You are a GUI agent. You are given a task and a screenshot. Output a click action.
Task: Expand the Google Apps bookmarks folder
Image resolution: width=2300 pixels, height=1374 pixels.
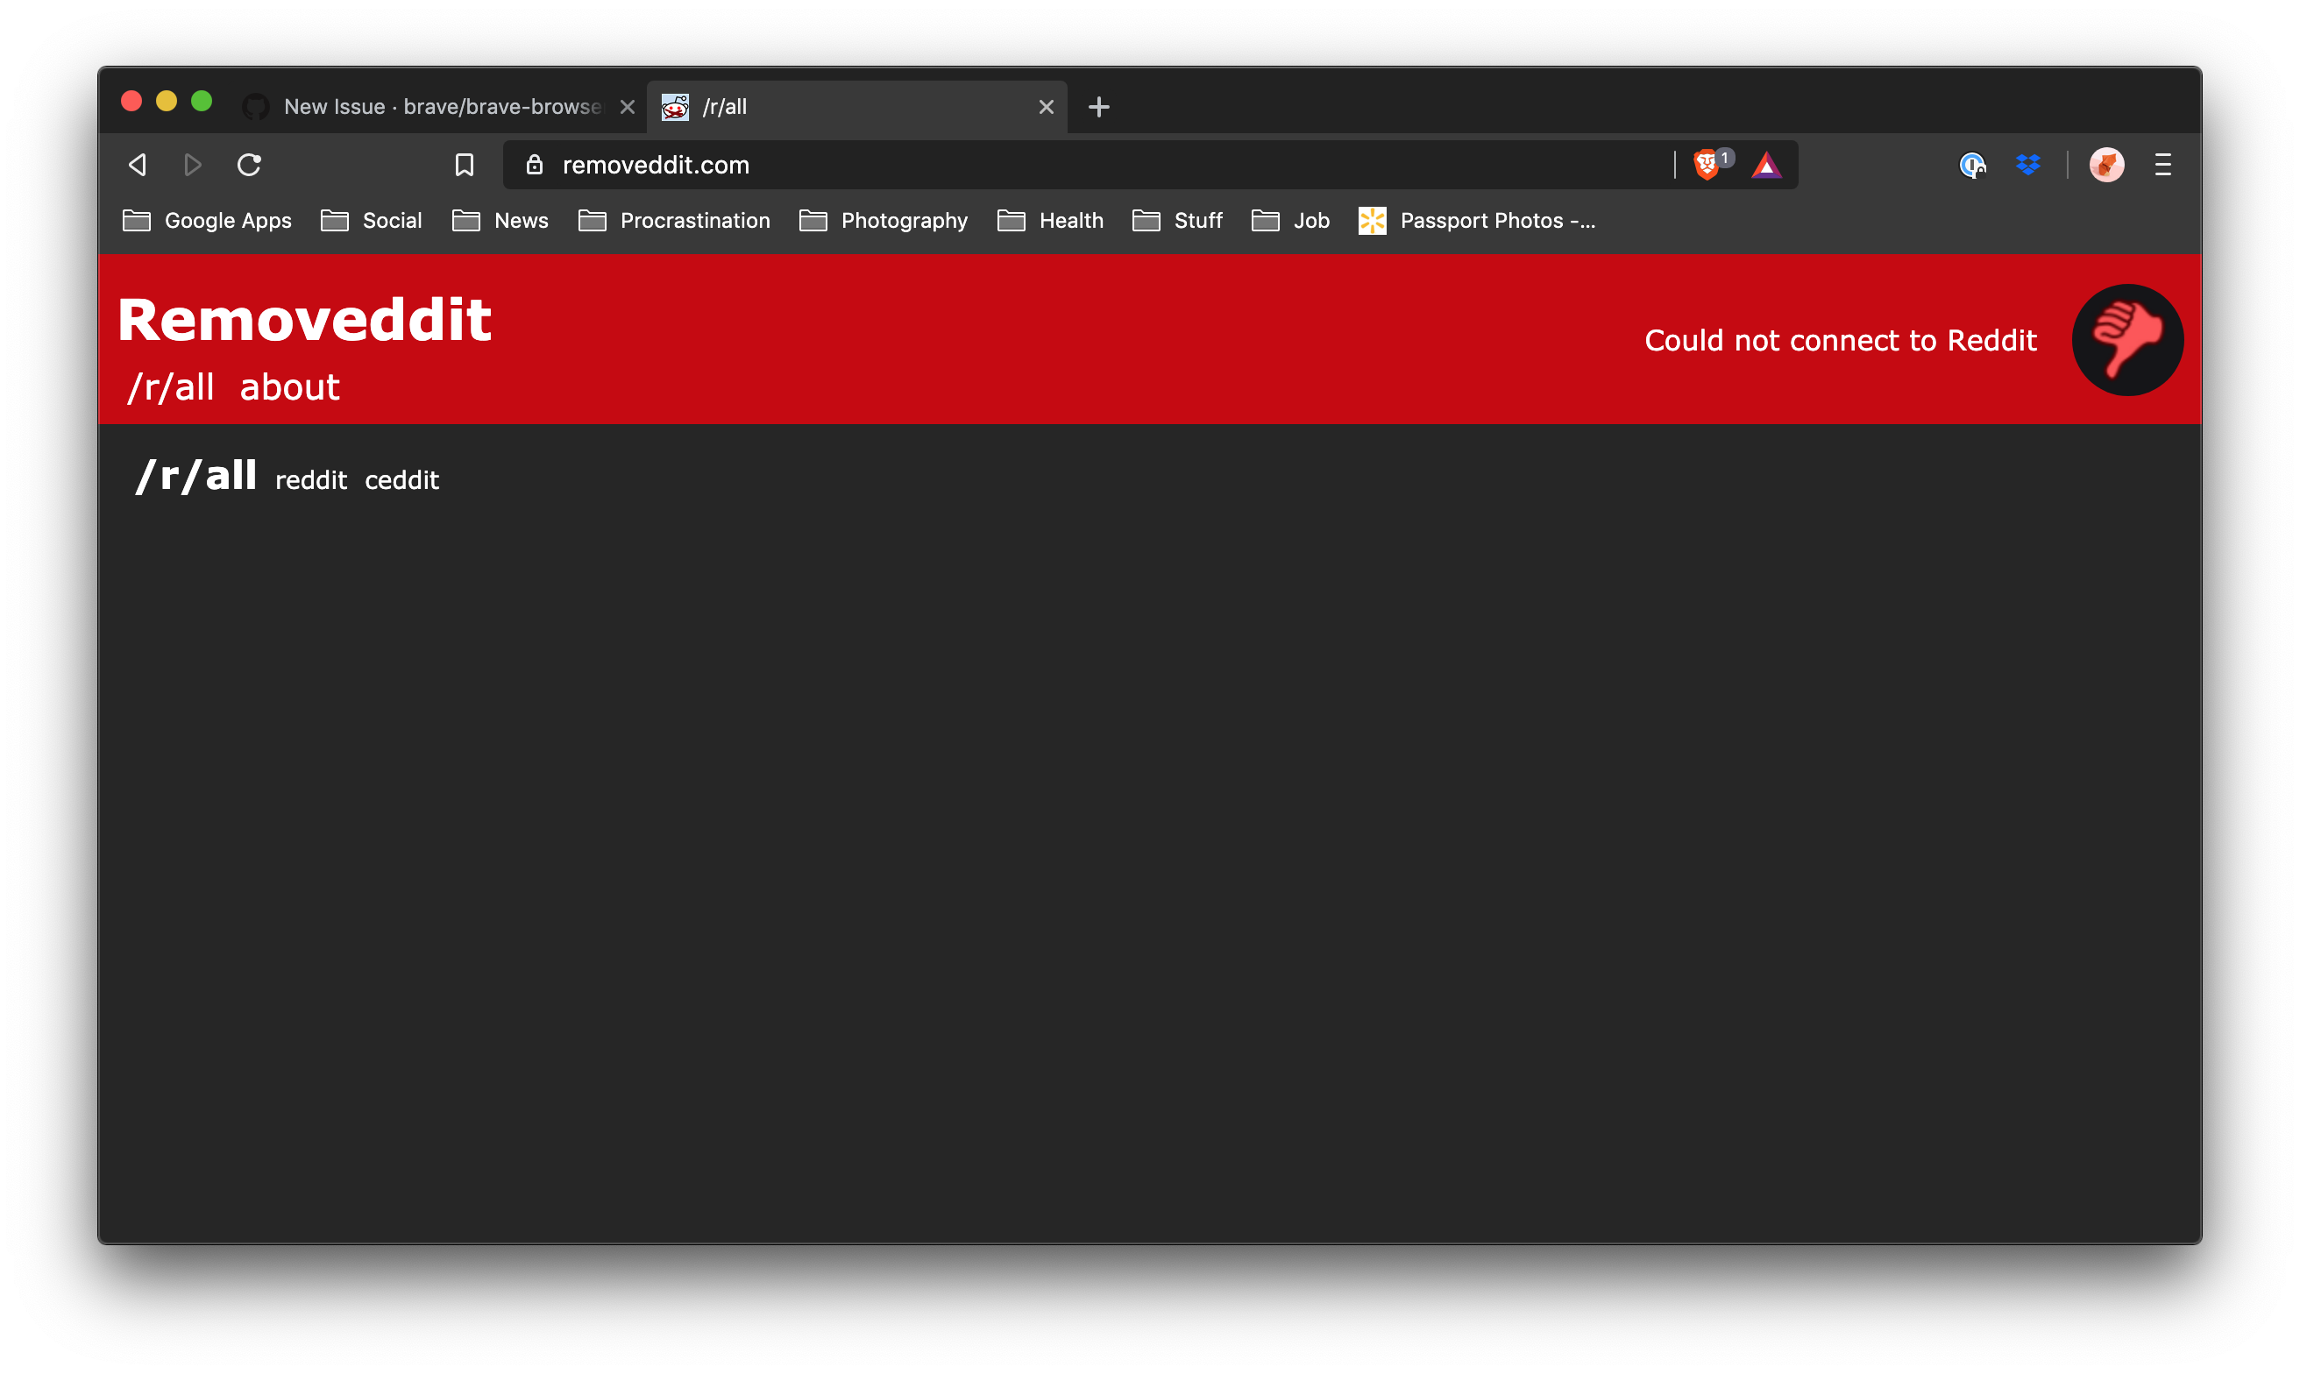tap(208, 220)
